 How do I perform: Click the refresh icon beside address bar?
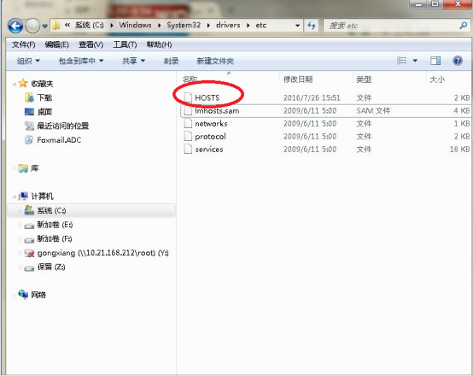(312, 26)
